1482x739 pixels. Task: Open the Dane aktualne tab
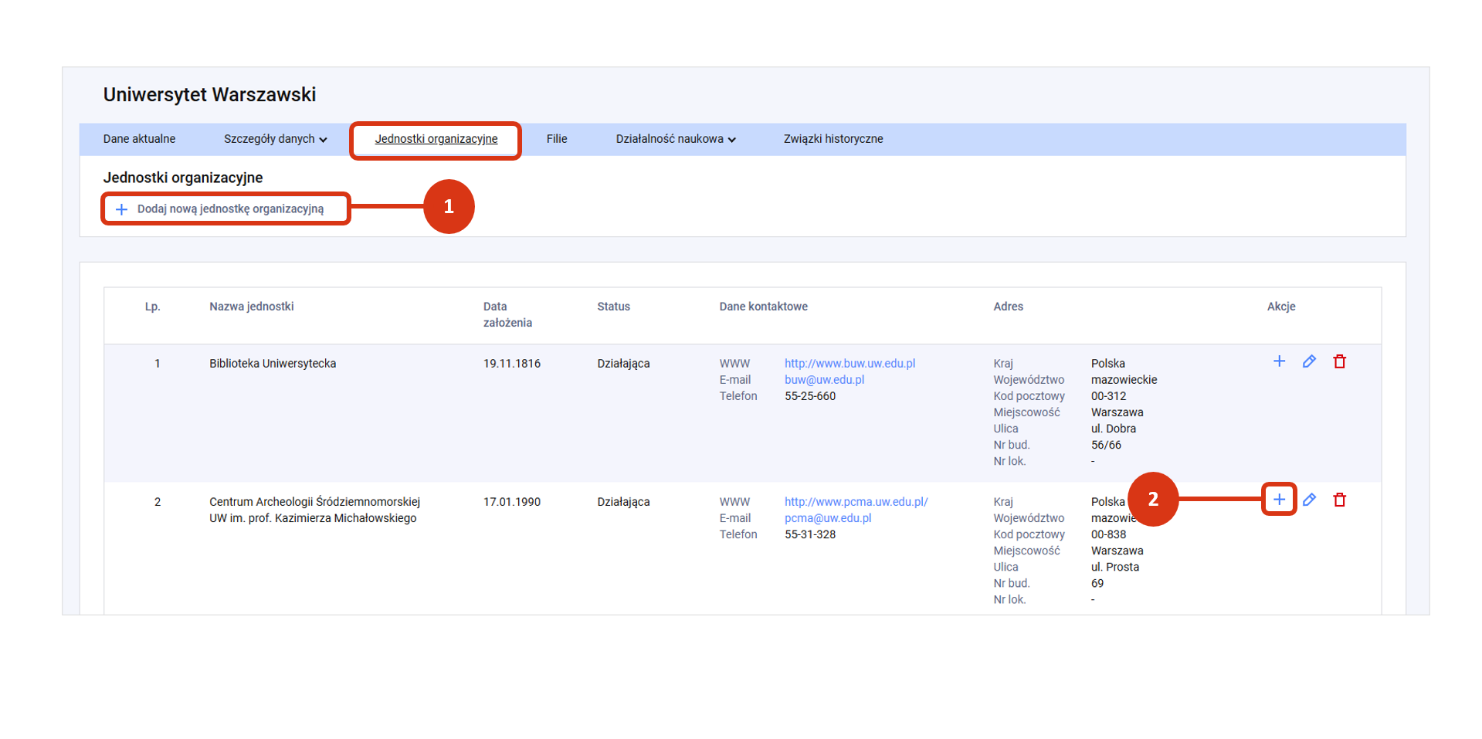tap(139, 139)
